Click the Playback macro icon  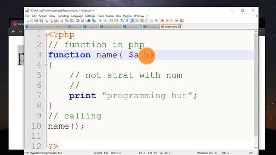point(172,21)
